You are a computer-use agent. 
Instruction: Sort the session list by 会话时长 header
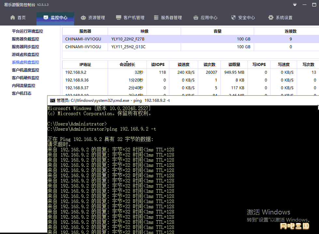click(127, 65)
